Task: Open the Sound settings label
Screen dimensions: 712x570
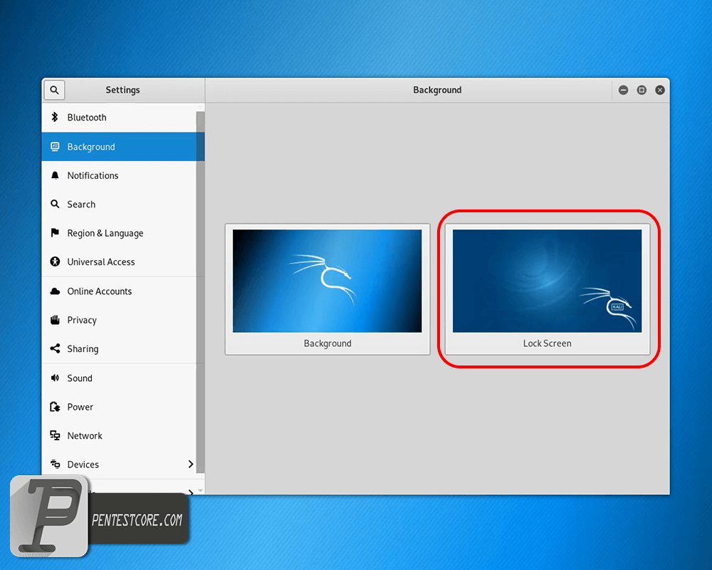Action: click(x=80, y=378)
